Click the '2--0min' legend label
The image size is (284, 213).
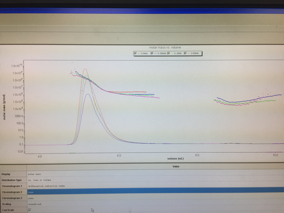pyautogui.click(x=178, y=54)
